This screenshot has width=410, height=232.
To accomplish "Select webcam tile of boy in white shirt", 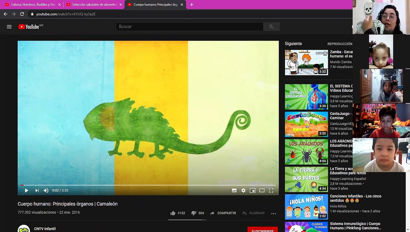I will [381, 155].
